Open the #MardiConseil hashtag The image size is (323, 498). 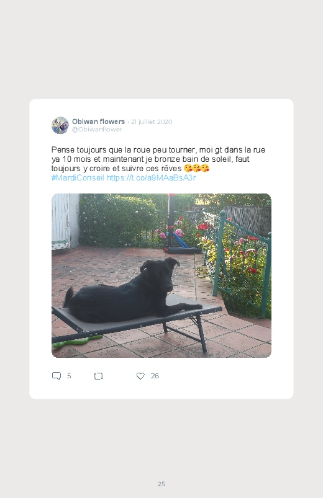tap(78, 177)
